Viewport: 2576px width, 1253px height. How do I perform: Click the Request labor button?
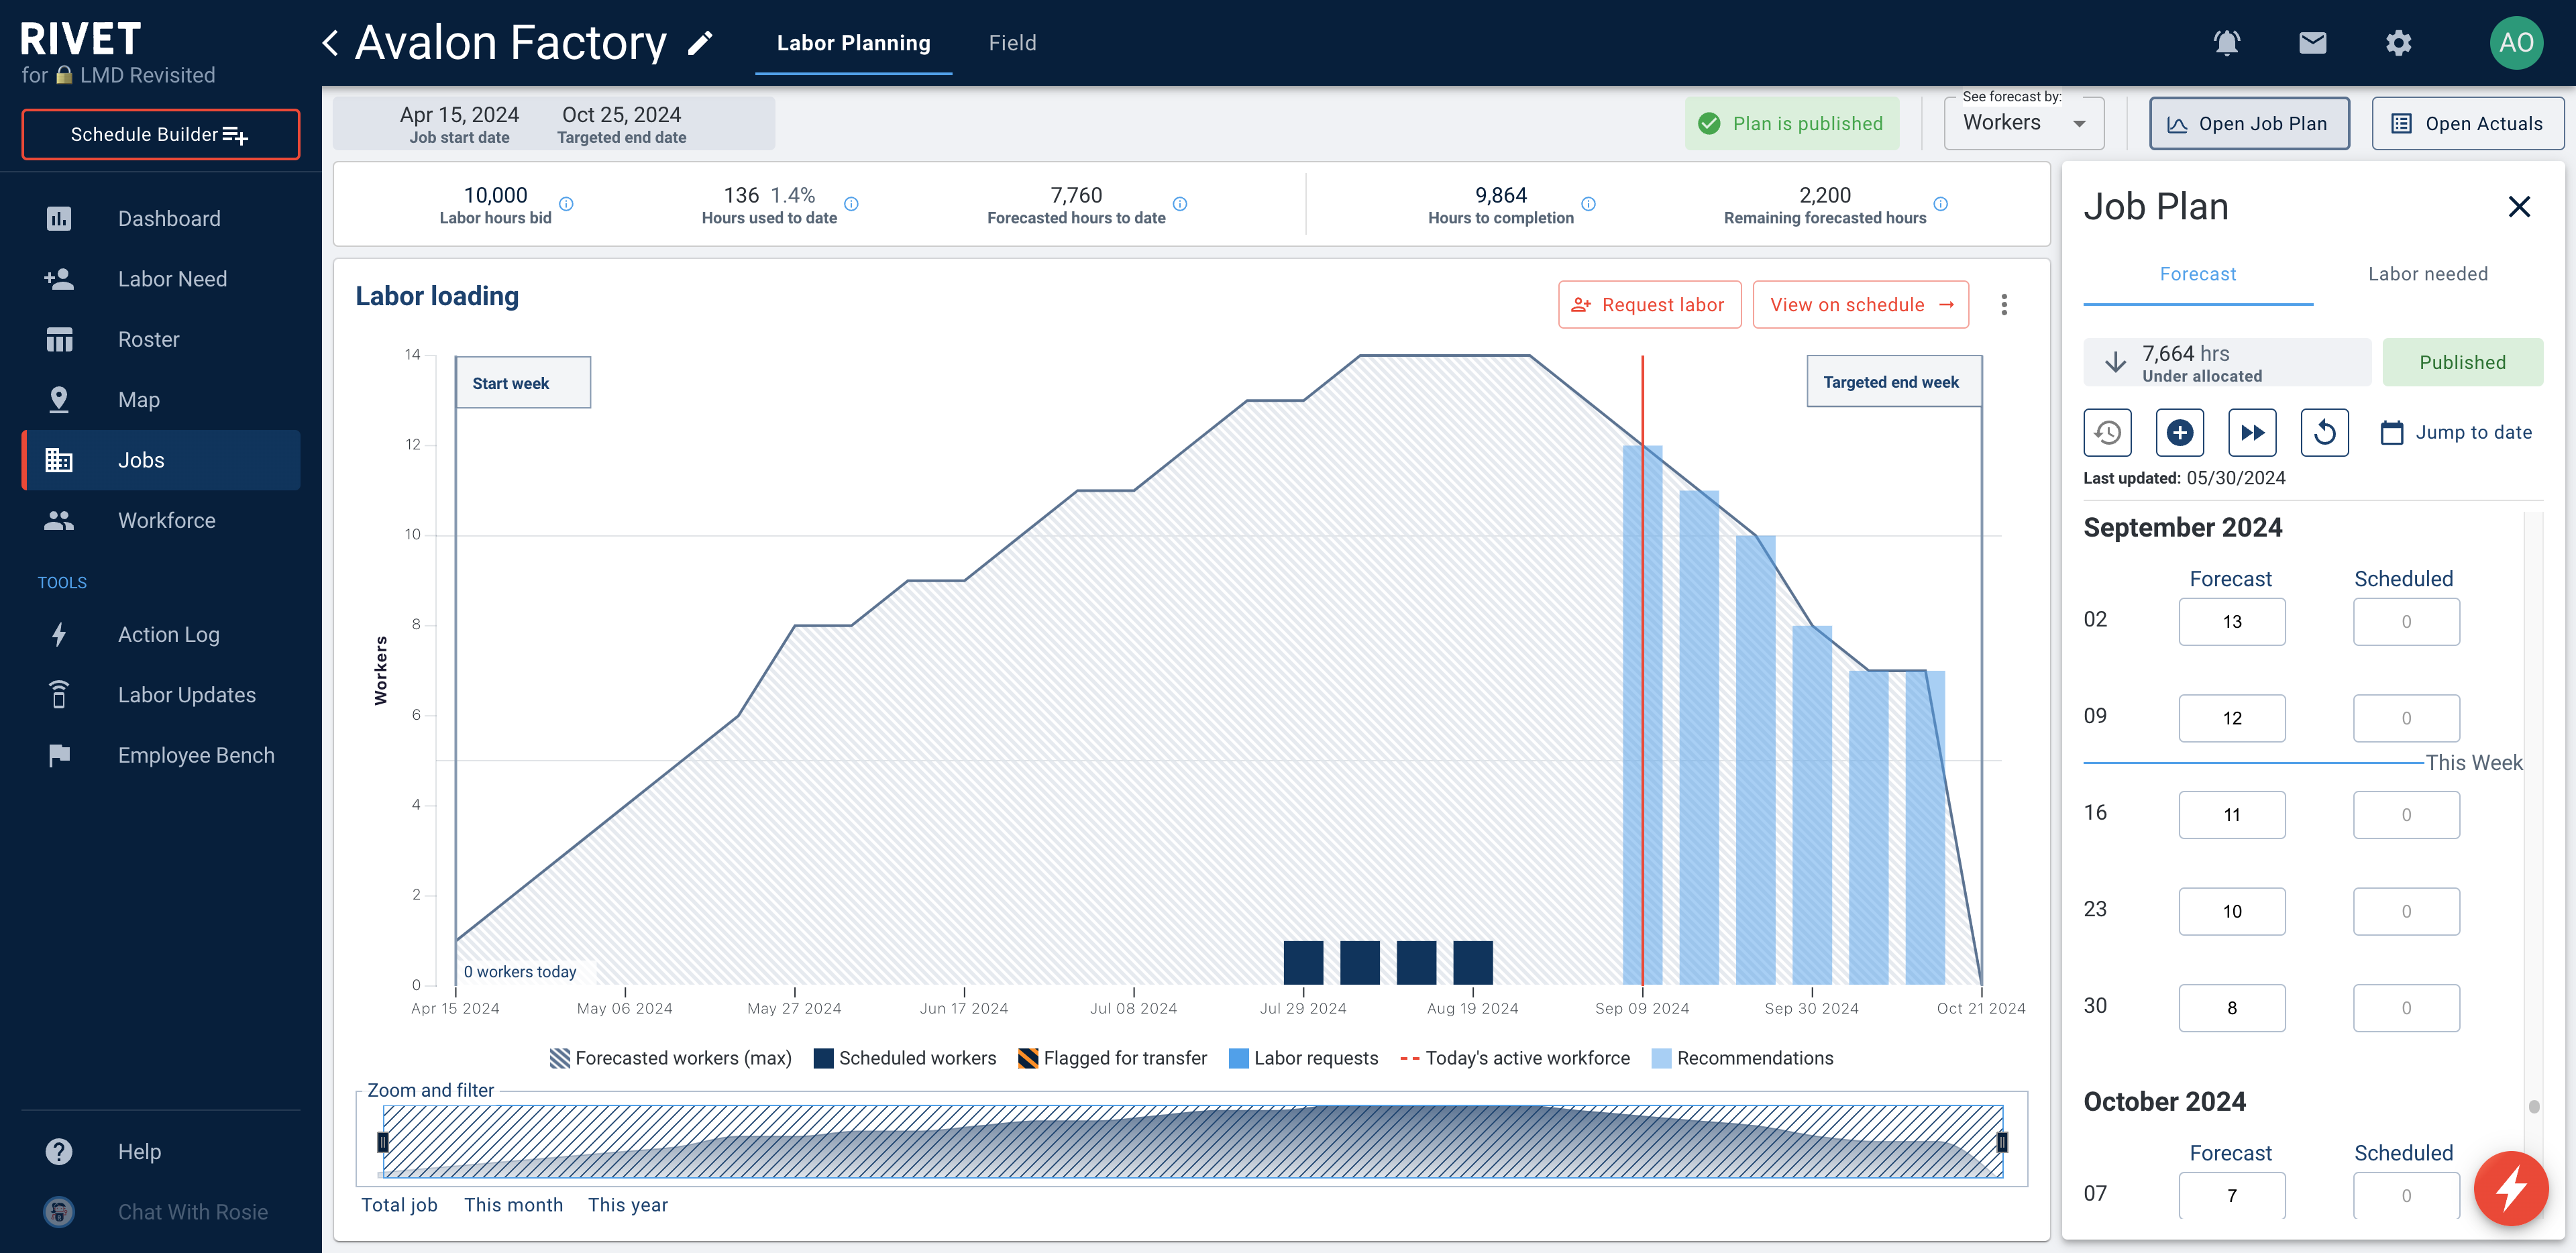[x=1649, y=305]
